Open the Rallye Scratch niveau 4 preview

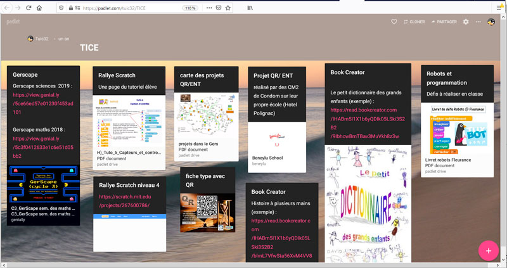coord(130,233)
